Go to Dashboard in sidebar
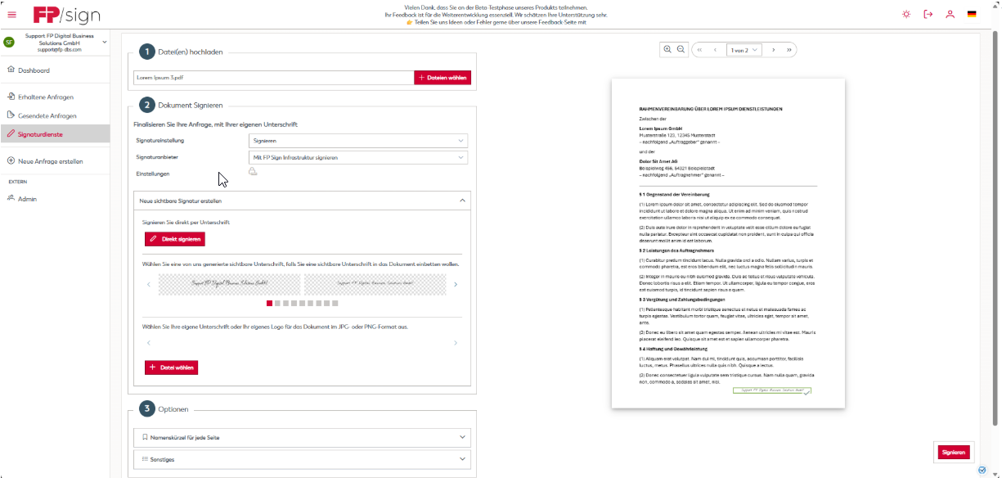 [x=55, y=70]
